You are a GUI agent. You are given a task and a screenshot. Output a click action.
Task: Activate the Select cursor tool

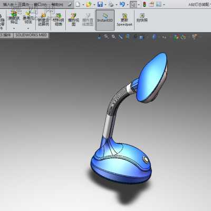[x=133, y=4]
